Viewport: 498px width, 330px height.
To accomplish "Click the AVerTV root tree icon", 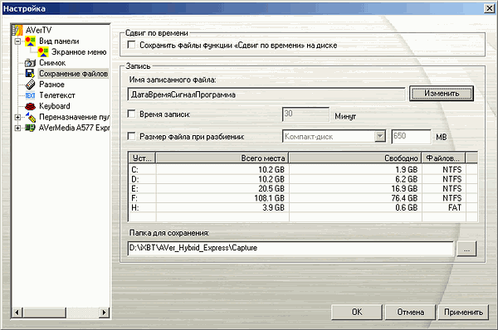I will (17, 30).
